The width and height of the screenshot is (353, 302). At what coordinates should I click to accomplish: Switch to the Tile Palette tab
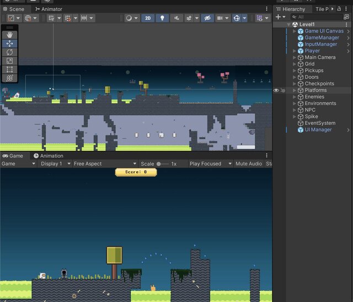tap(322, 9)
